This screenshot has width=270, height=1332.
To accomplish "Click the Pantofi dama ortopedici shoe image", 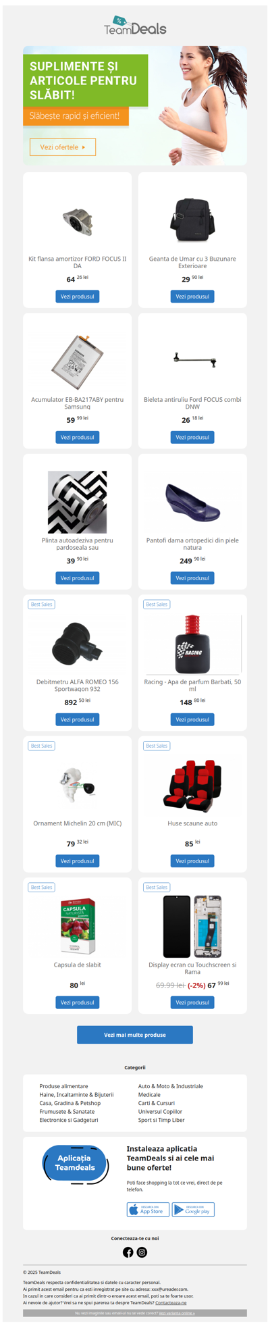I will 192,503.
